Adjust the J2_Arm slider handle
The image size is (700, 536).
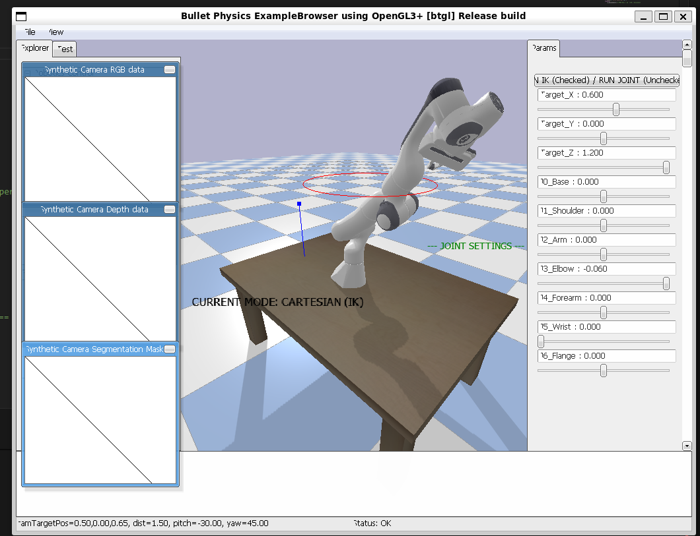(x=604, y=254)
